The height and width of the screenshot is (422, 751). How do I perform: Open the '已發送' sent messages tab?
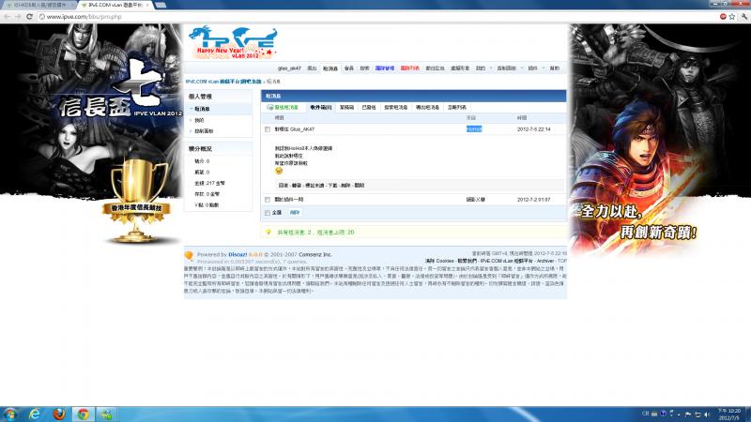[x=369, y=108]
